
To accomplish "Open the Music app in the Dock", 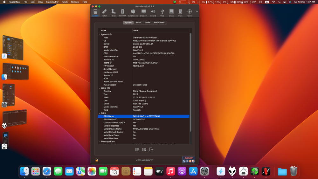I will click(171, 171).
